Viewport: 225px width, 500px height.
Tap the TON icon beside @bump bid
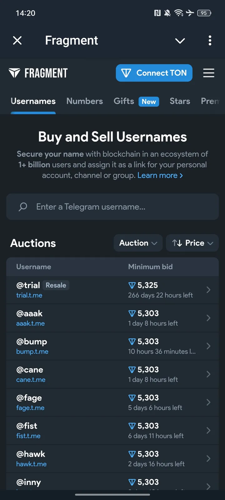132,342
